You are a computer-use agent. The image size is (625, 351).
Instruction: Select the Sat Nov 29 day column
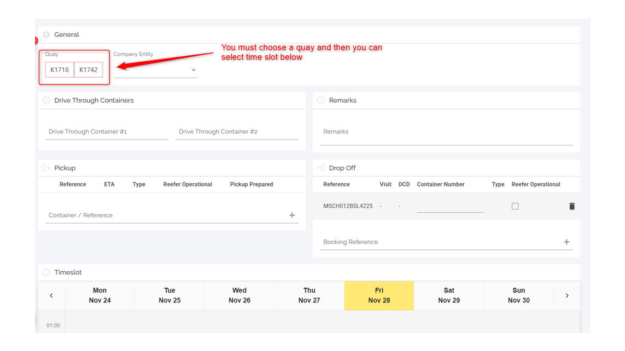click(x=448, y=296)
